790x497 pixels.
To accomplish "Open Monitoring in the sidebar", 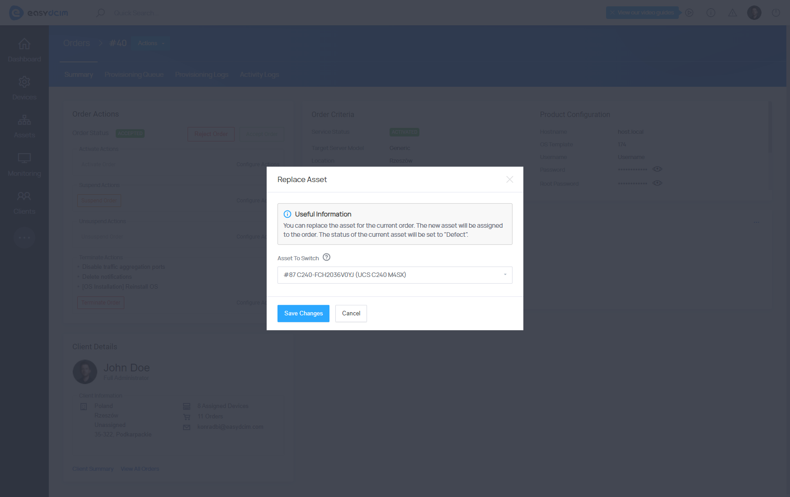I will pos(24,164).
